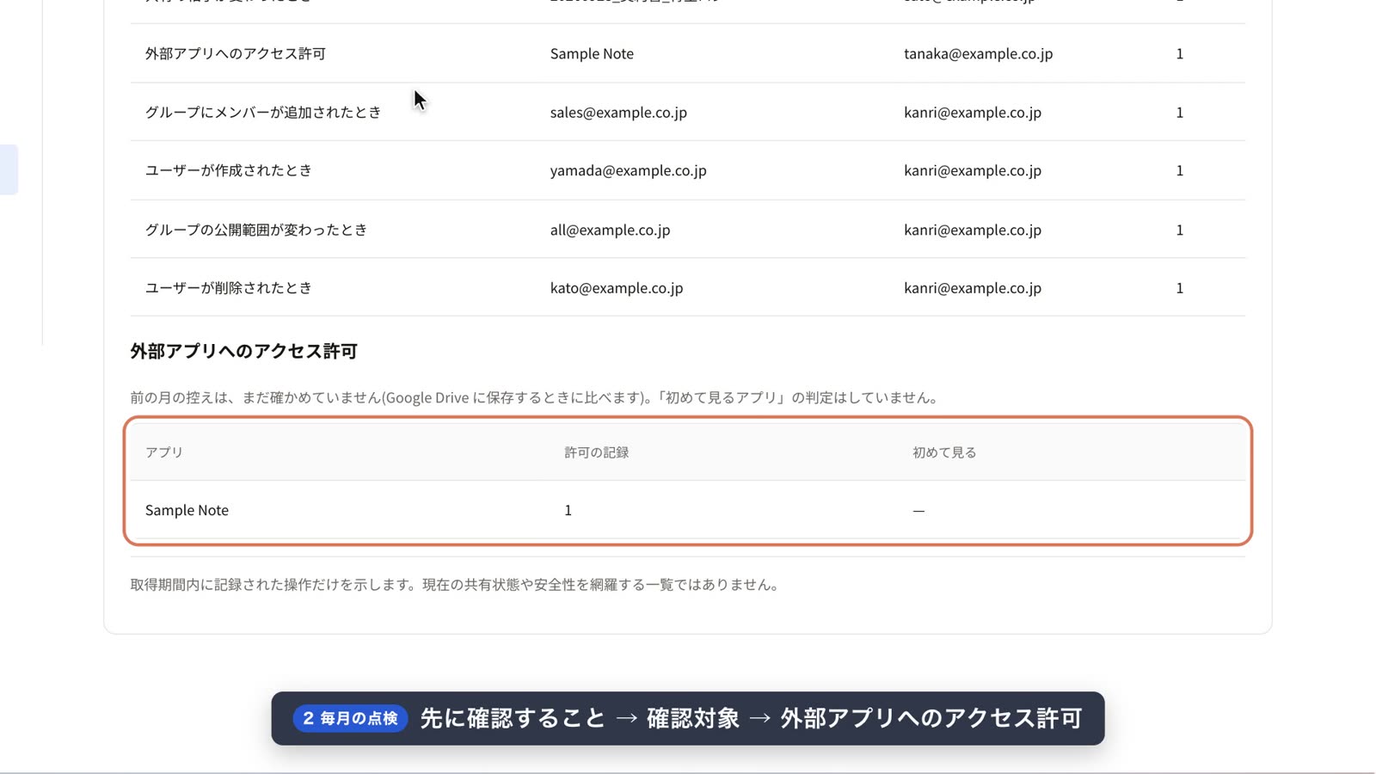Select the ユーザーが作成されたとき row label
This screenshot has height=774, width=1376.
point(229,170)
